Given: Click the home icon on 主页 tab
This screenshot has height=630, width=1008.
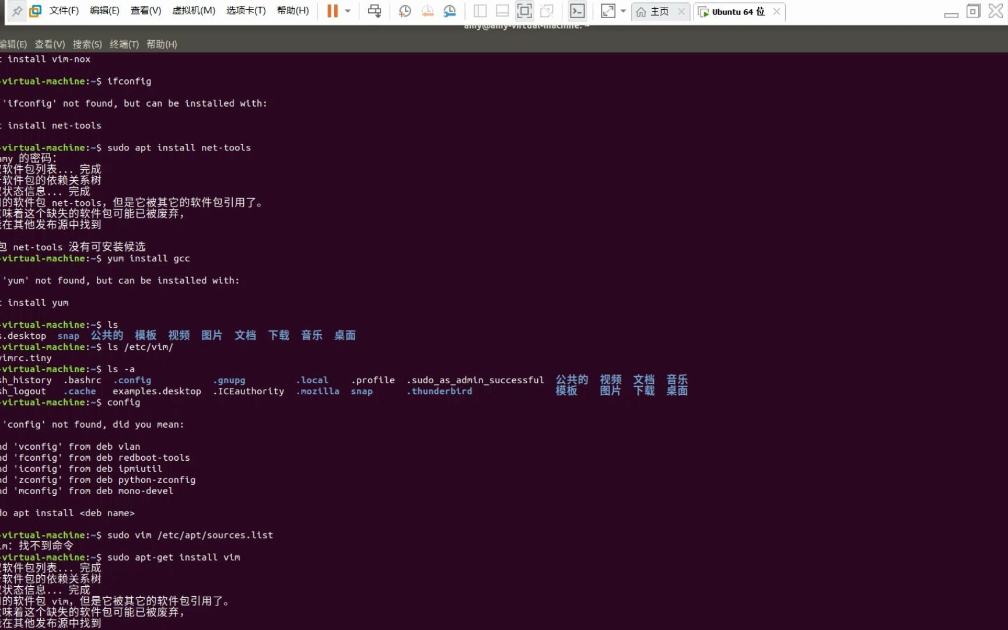Looking at the screenshot, I should coord(641,12).
